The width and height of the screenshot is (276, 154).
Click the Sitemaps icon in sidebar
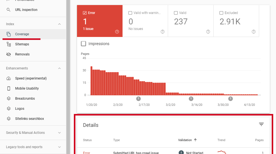coord(9,44)
